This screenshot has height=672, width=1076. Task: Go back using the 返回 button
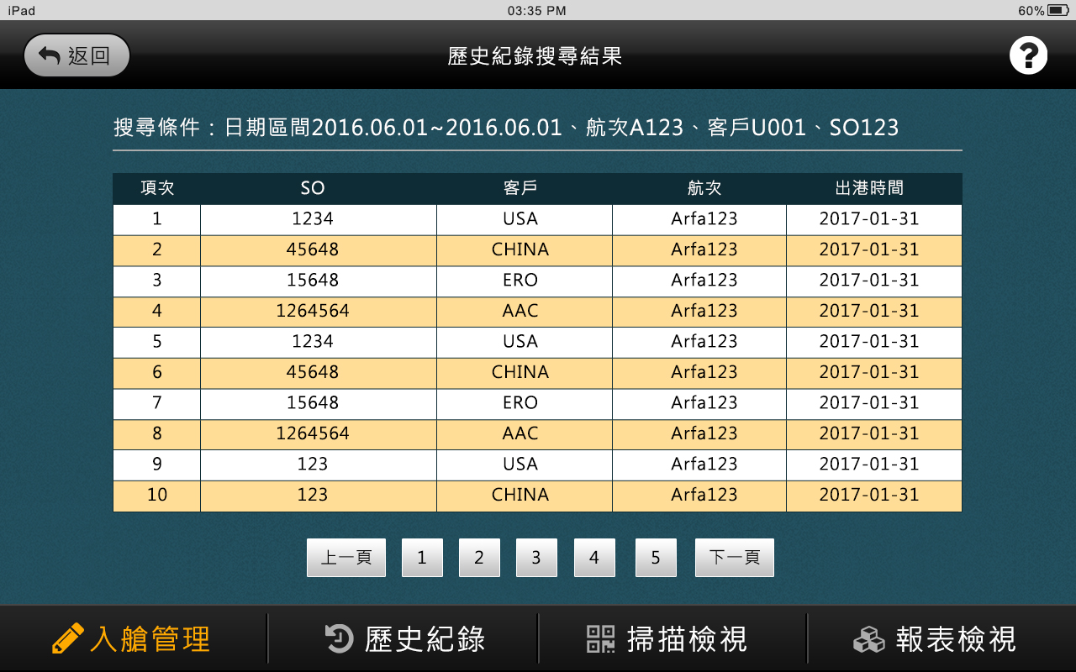[76, 56]
